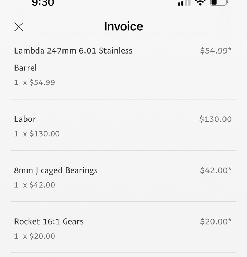The width and height of the screenshot is (247, 257).
Task: Tap the 1 x $42.00 quantity line
Action: pyautogui.click(x=35, y=185)
